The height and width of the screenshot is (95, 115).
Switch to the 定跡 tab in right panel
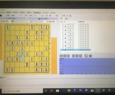pos(66,19)
